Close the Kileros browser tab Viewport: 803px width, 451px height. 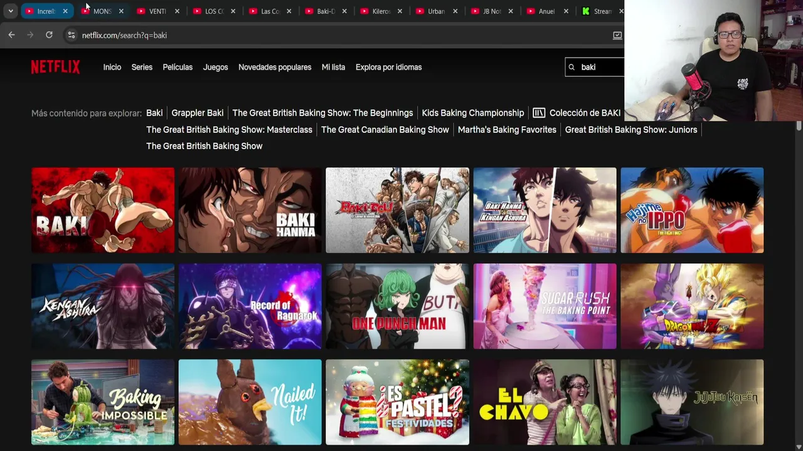(x=400, y=11)
